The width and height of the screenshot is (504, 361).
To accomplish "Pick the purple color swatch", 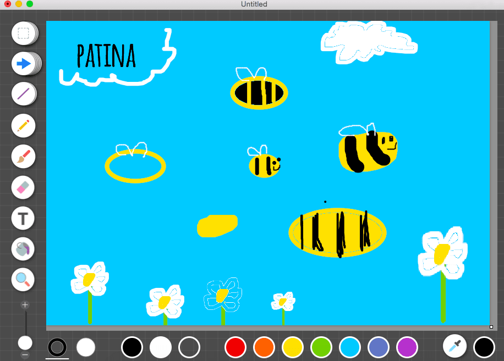I will click(407, 347).
